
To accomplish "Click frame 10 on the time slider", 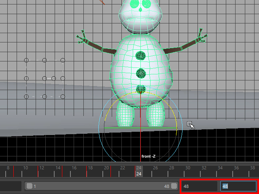I will coord(25,170).
